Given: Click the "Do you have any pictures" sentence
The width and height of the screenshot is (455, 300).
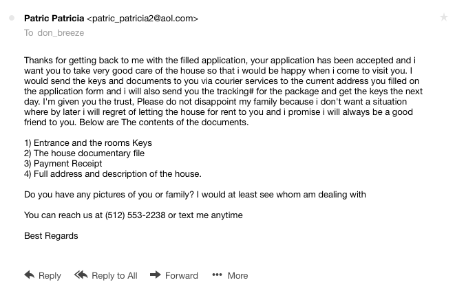Looking at the screenshot, I should (195, 195).
